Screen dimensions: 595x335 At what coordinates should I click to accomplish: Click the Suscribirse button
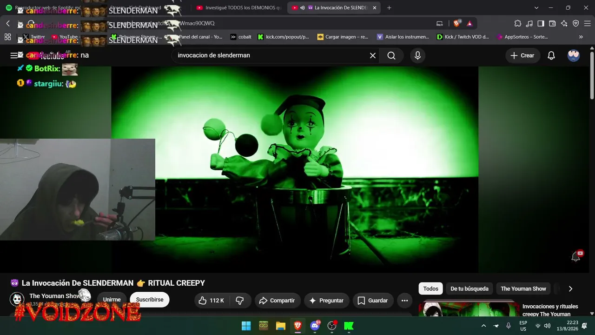(x=150, y=300)
